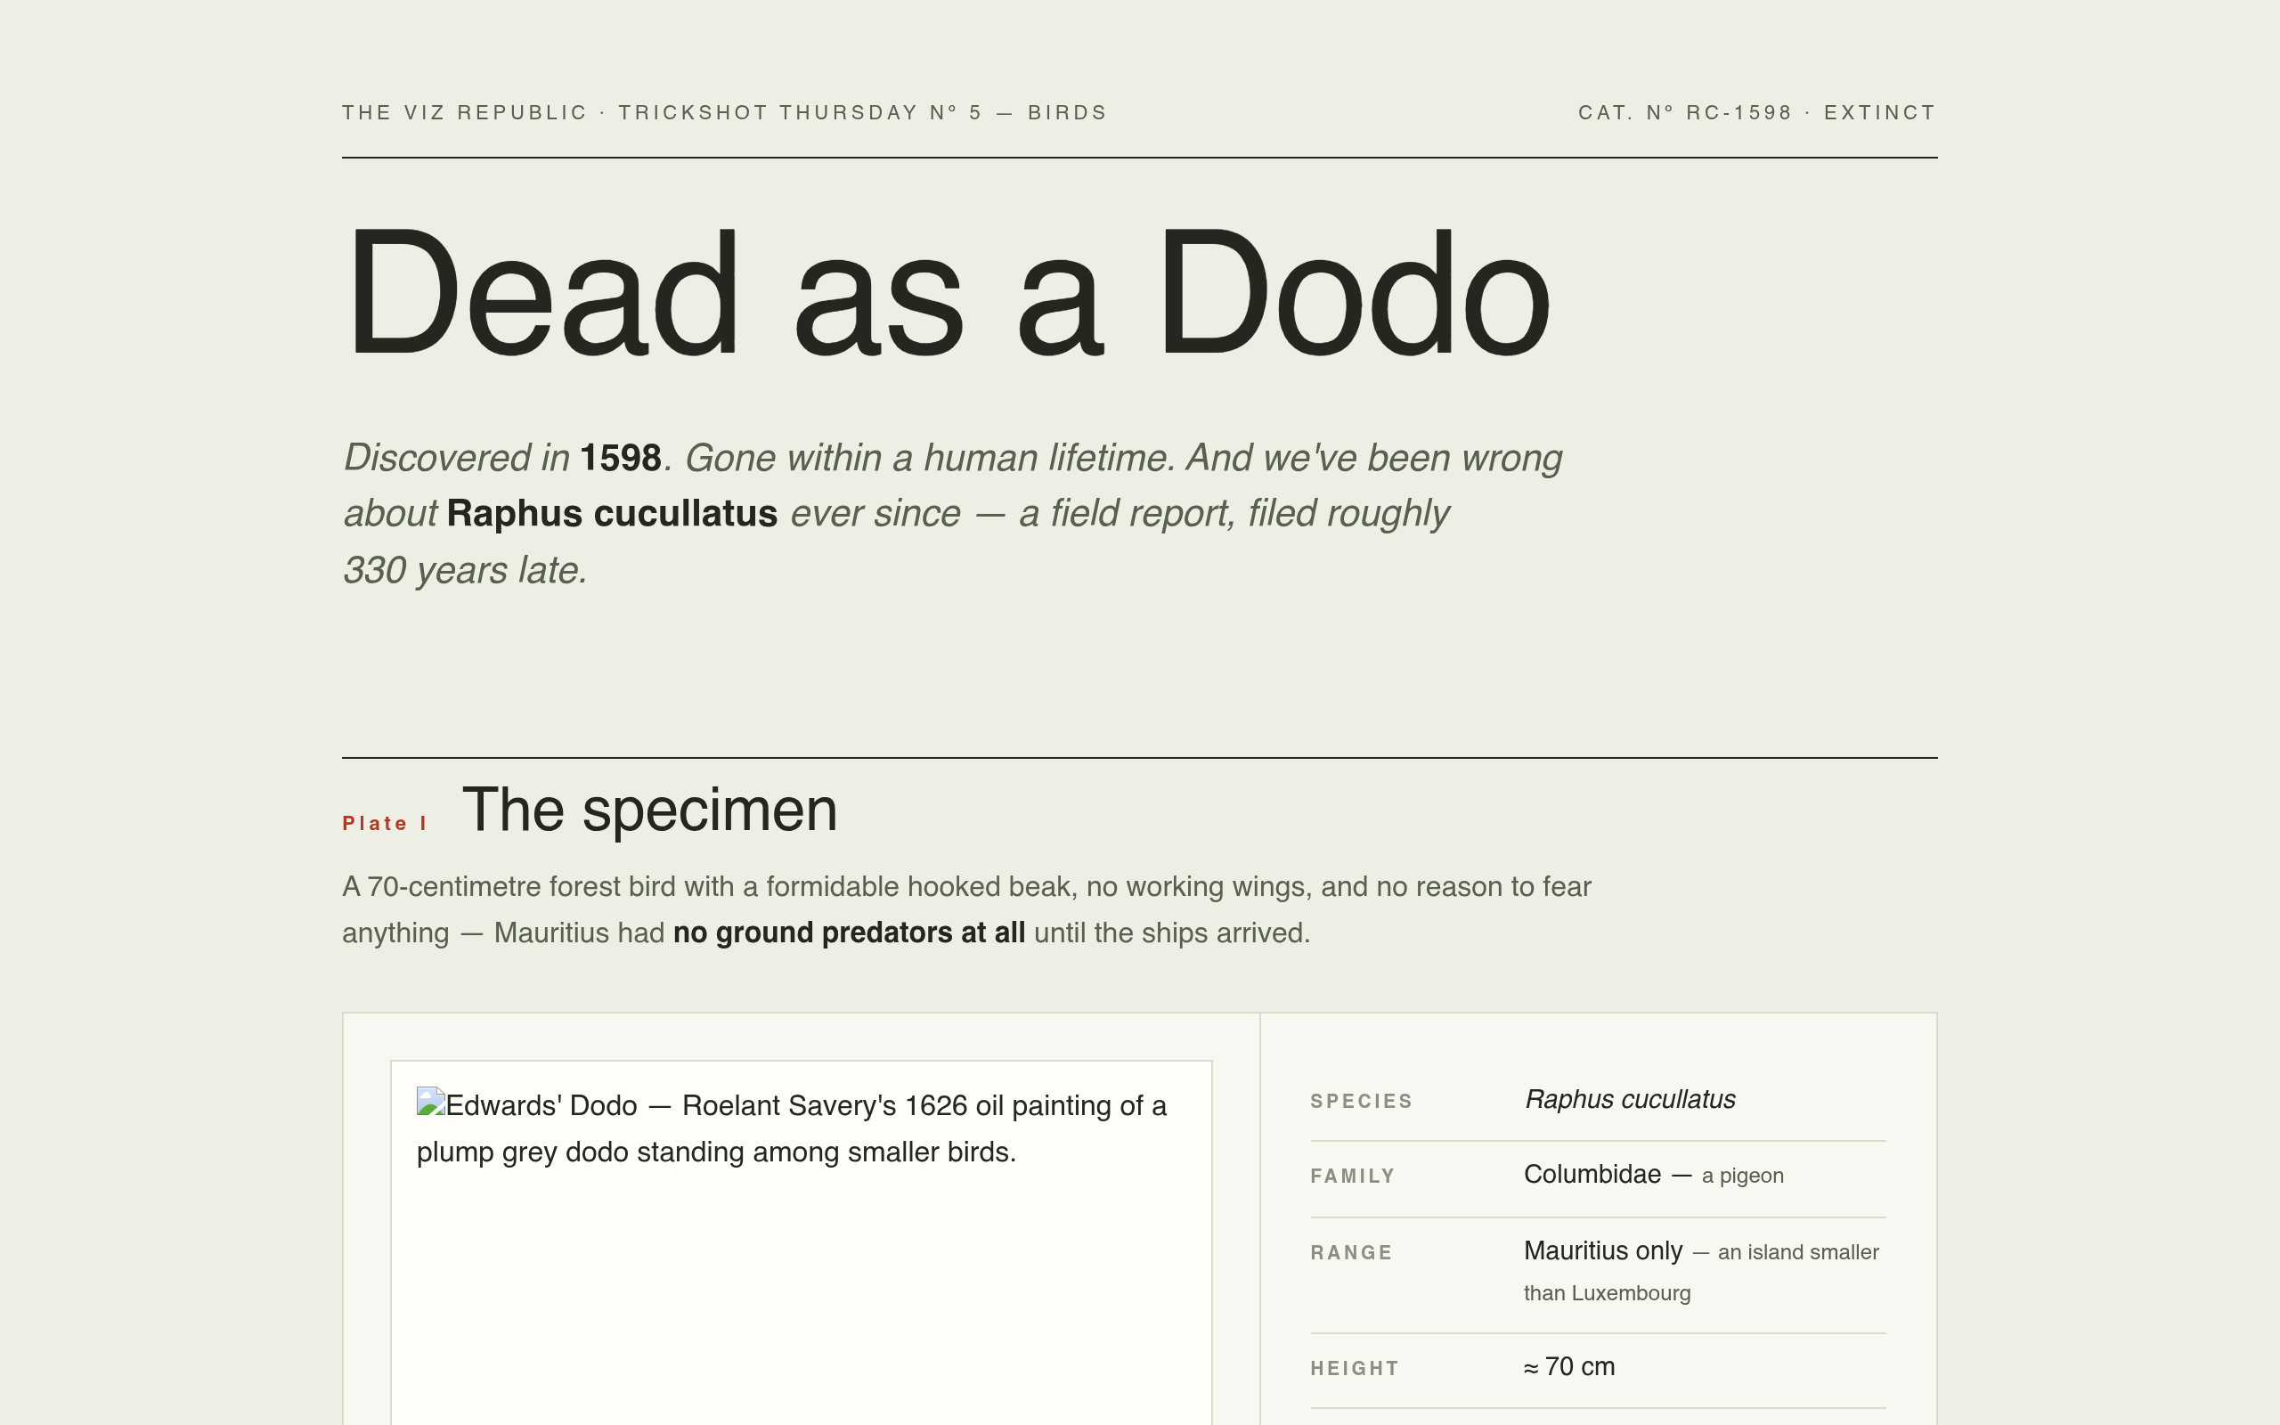Click the 'RANGE' row label
This screenshot has width=2280, height=1425.
(1351, 1252)
